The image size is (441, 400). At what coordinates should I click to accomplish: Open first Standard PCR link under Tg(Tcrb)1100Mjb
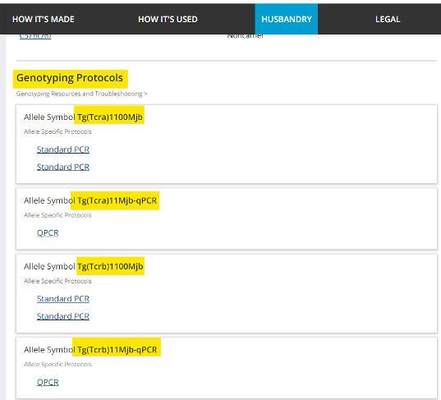point(63,298)
